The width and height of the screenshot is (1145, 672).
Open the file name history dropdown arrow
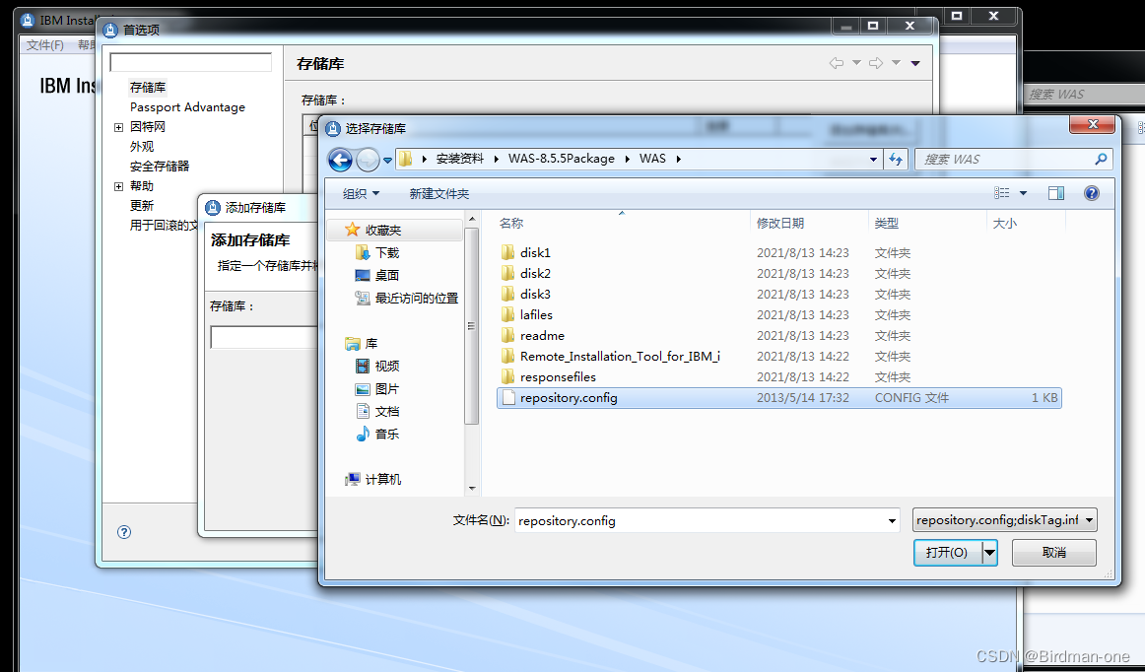[892, 521]
